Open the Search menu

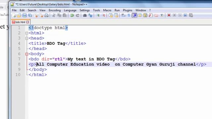click(x=32, y=10)
